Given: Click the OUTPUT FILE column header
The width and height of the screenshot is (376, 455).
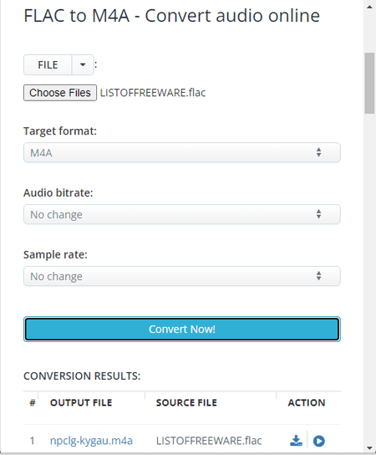Looking at the screenshot, I should 81,403.
